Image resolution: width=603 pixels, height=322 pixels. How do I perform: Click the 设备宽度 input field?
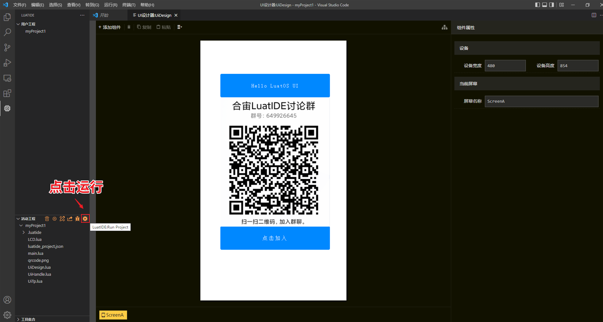(505, 66)
